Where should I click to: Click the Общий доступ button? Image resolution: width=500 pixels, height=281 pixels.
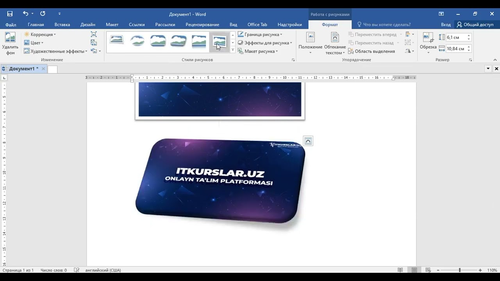(x=475, y=25)
